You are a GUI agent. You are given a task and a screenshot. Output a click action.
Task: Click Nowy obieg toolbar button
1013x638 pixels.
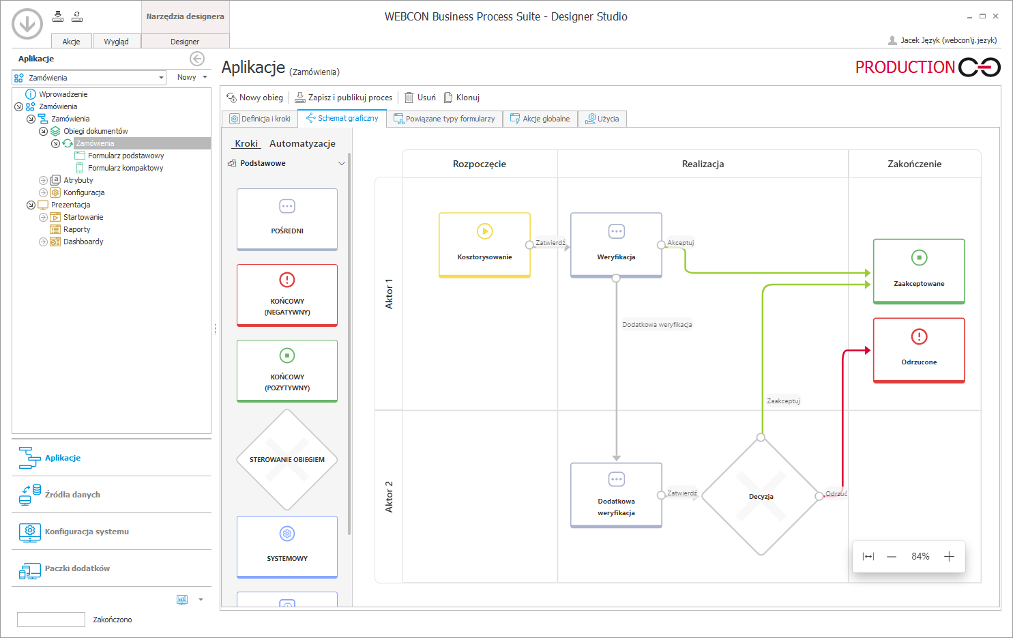coord(254,98)
